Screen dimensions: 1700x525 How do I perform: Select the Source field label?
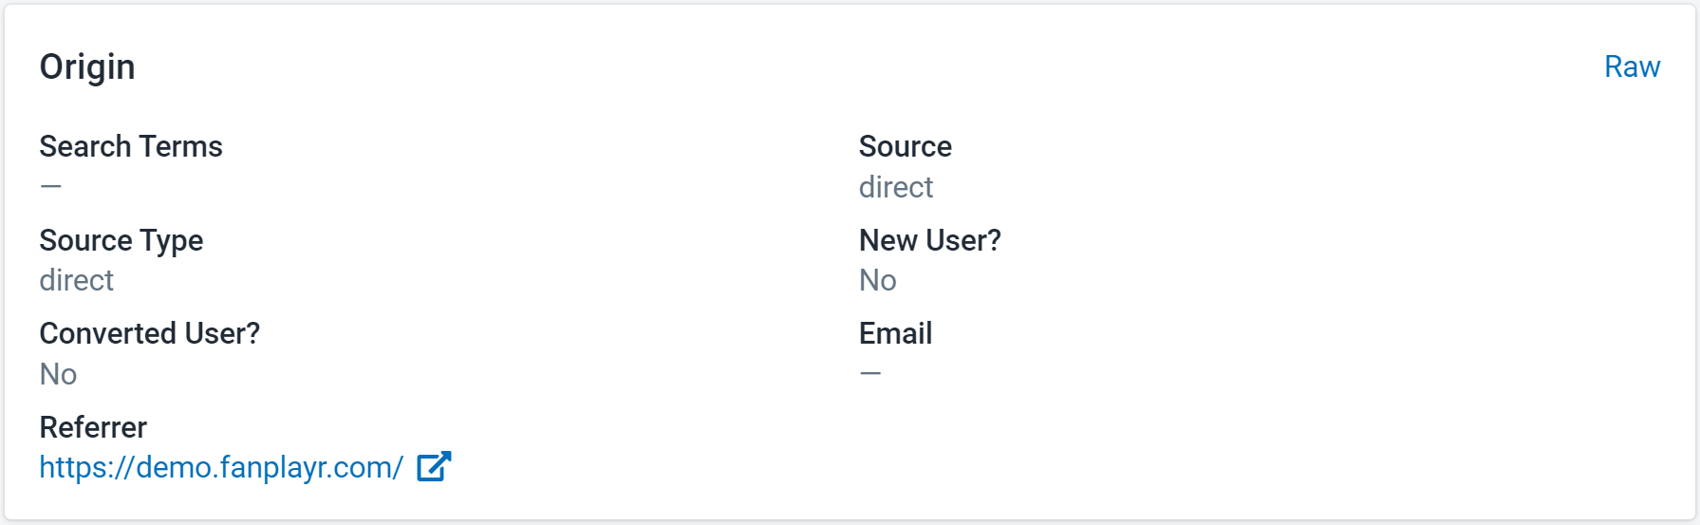(x=906, y=146)
